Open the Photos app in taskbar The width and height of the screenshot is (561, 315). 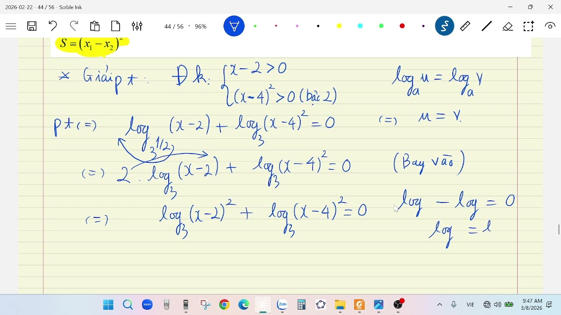[379, 305]
